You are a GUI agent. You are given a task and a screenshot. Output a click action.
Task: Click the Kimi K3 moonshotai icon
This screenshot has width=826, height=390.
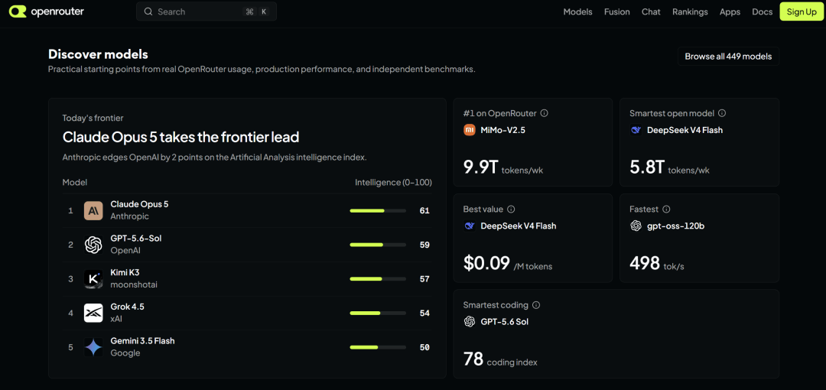point(93,279)
